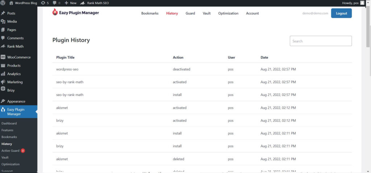This screenshot has width=371, height=173.
Task: Click brizy in the install row
Action: click(x=60, y=146)
